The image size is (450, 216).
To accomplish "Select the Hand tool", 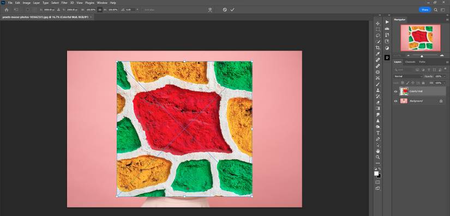I will (x=378, y=151).
